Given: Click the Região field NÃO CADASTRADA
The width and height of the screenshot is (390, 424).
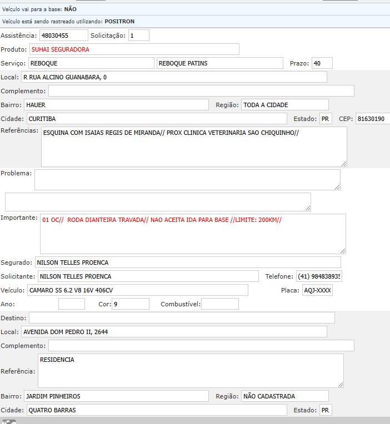Looking at the screenshot, I should coord(285,396).
